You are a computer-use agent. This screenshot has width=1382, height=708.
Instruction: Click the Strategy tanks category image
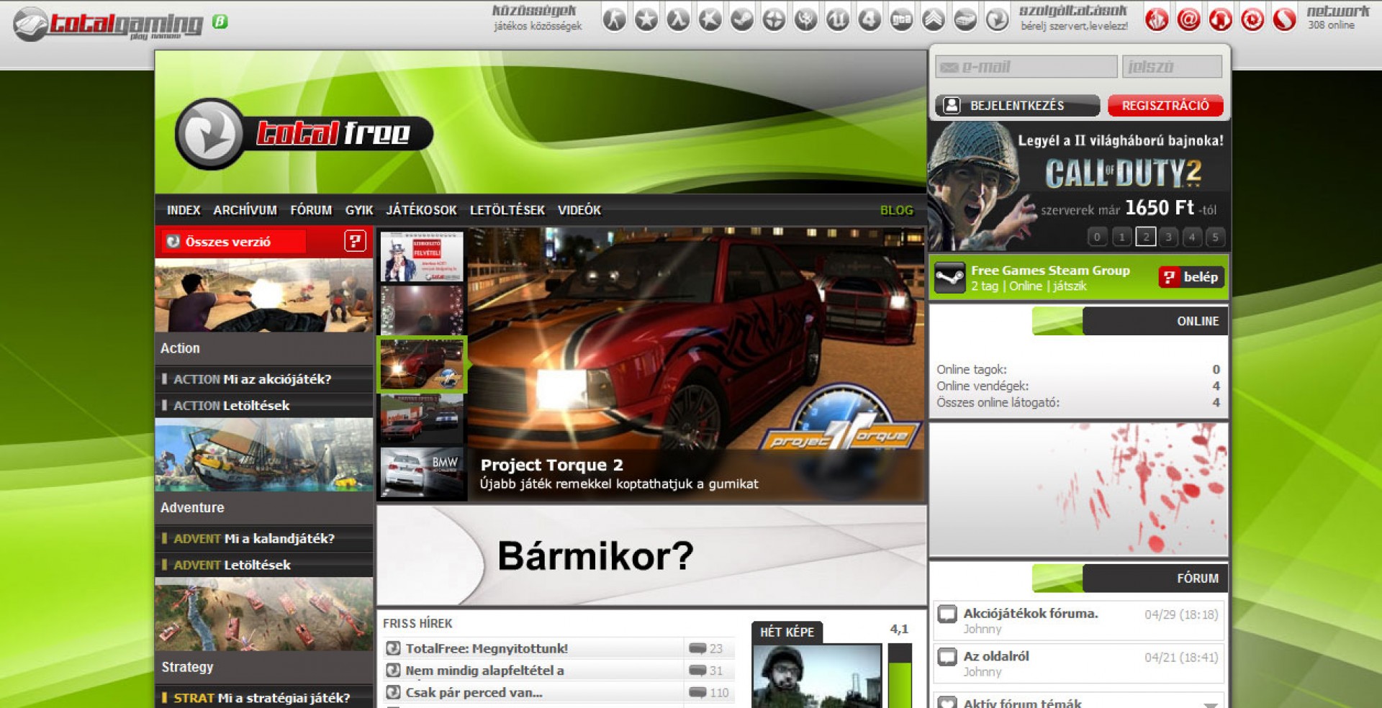263,615
